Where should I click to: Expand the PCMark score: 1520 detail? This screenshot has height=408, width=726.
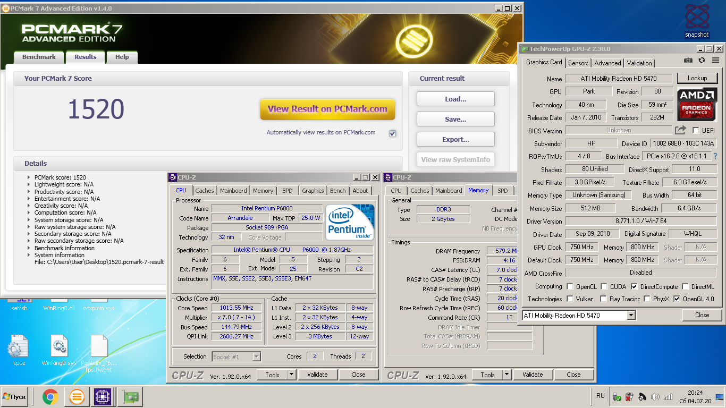pyautogui.click(x=29, y=177)
